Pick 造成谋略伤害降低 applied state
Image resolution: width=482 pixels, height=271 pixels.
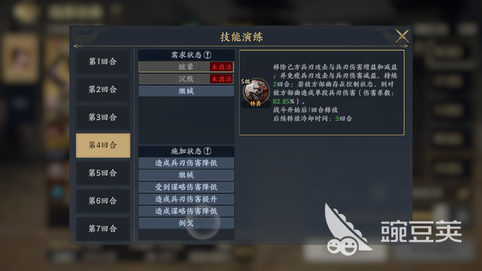[x=186, y=211]
